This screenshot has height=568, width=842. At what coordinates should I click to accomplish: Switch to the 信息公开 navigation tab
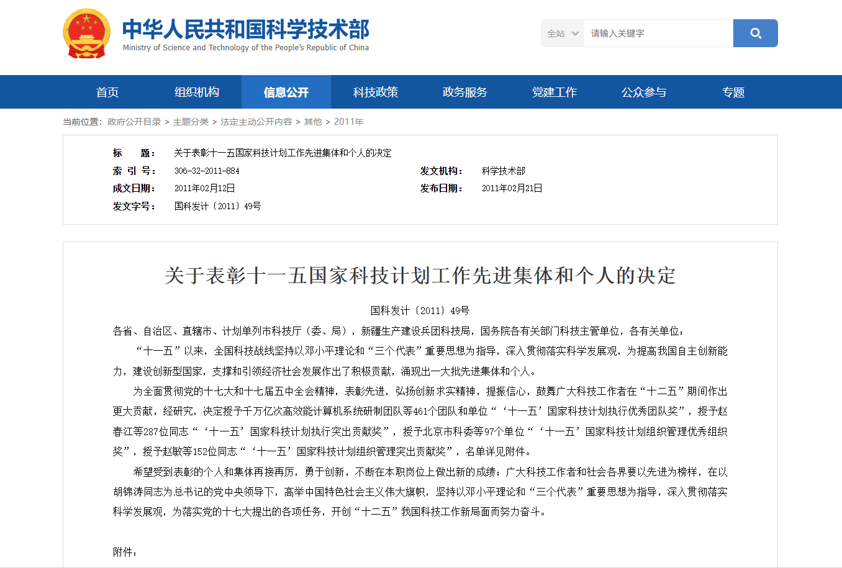click(x=286, y=92)
